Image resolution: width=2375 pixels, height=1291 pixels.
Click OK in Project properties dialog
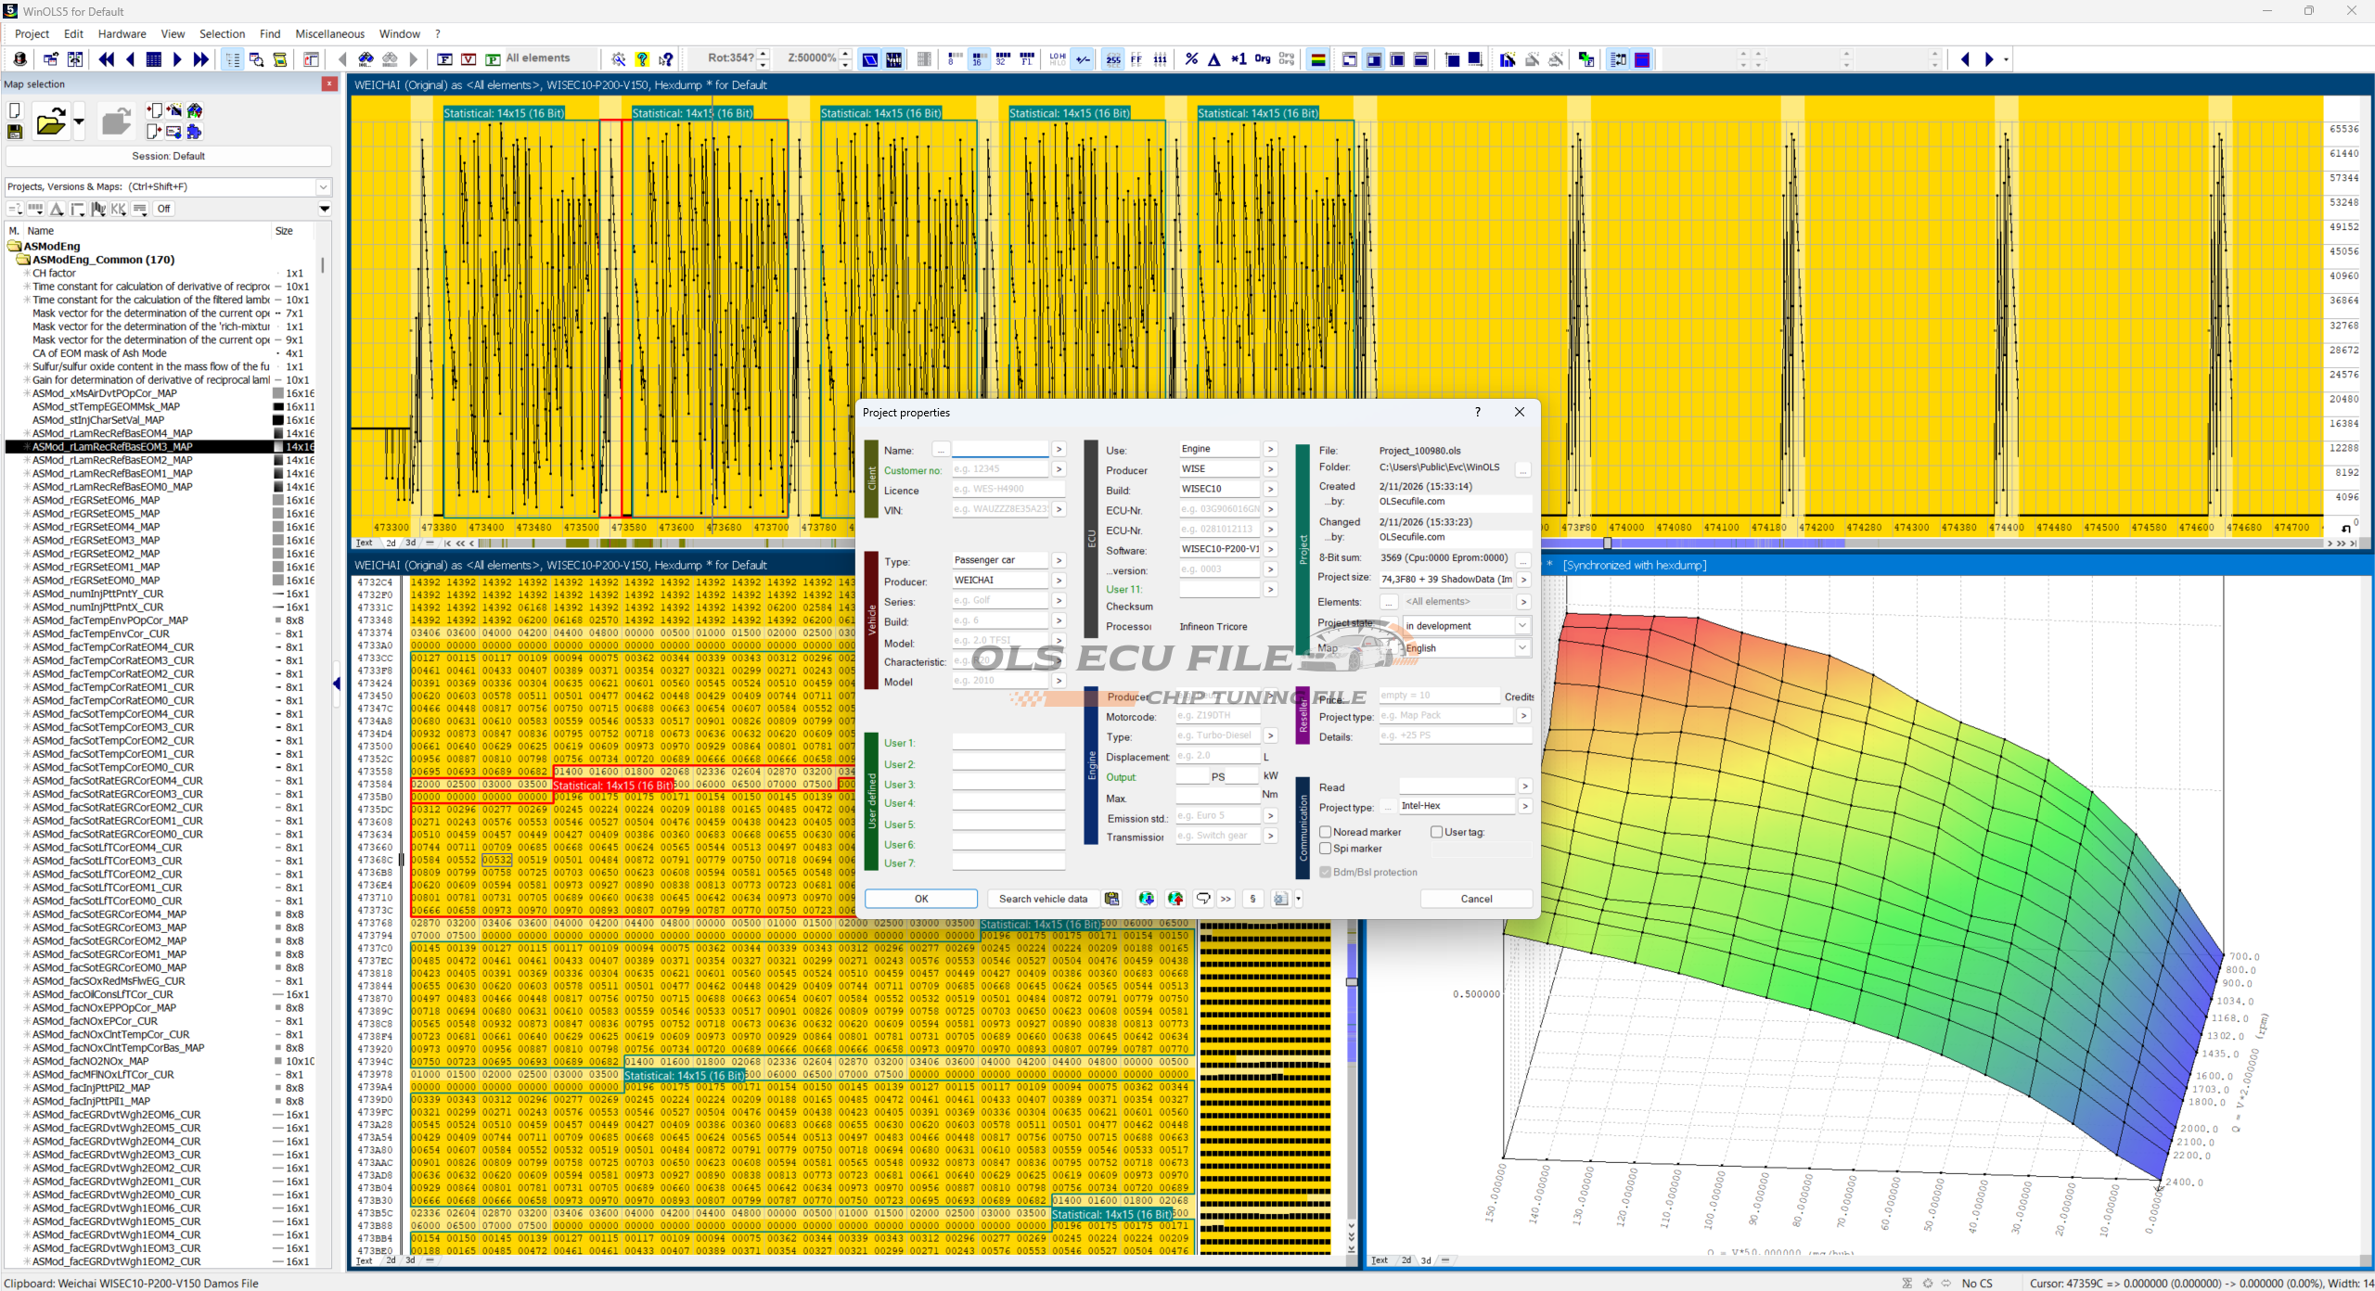pyautogui.click(x=920, y=899)
